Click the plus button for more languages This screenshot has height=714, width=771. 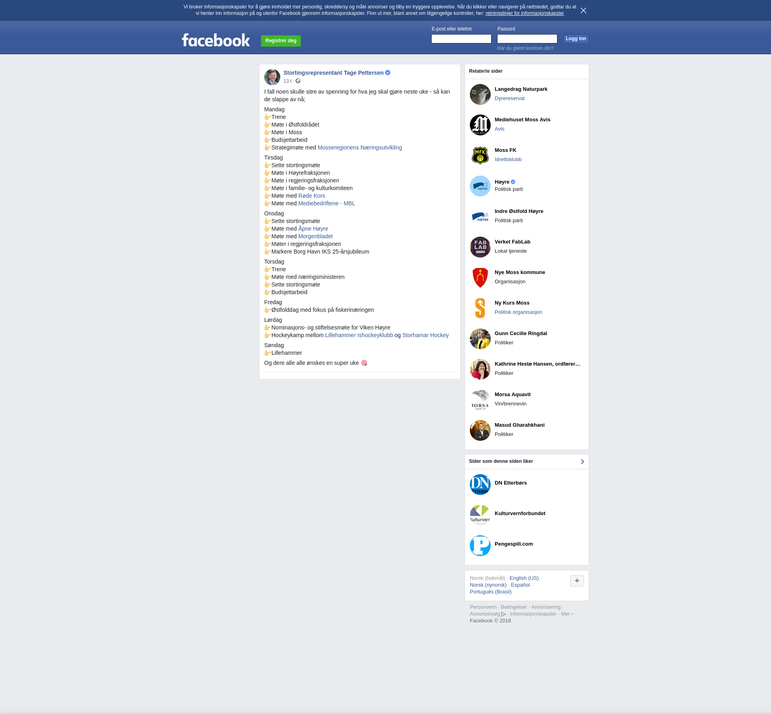click(577, 581)
